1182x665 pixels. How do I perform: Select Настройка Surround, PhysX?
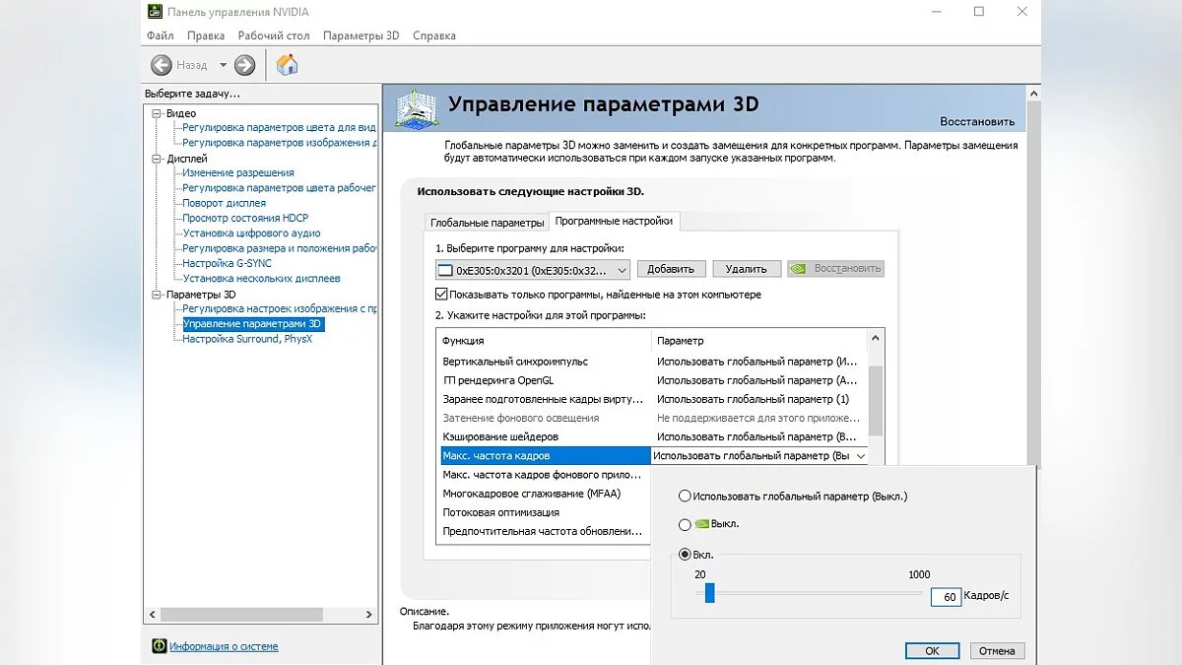click(x=247, y=339)
